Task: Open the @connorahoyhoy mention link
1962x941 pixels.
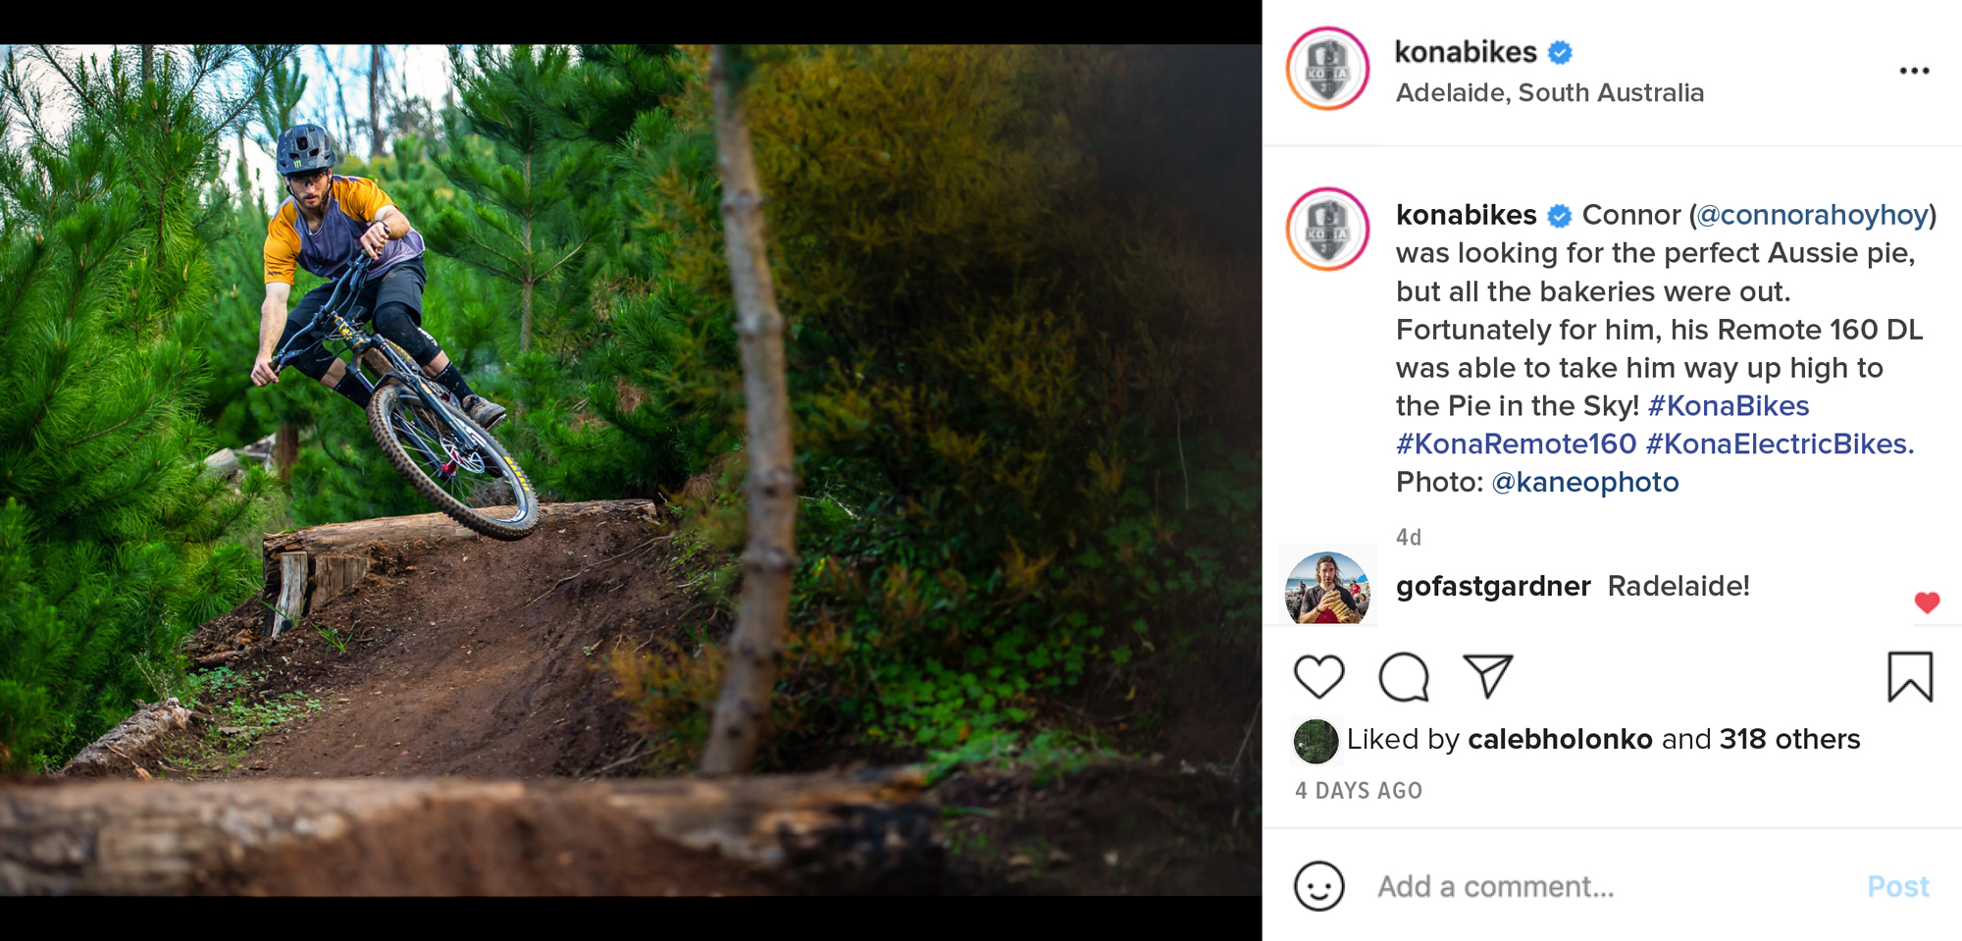Action: (x=1813, y=215)
